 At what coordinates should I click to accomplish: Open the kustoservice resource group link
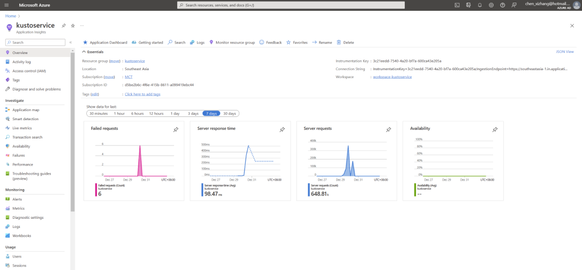[135, 60]
